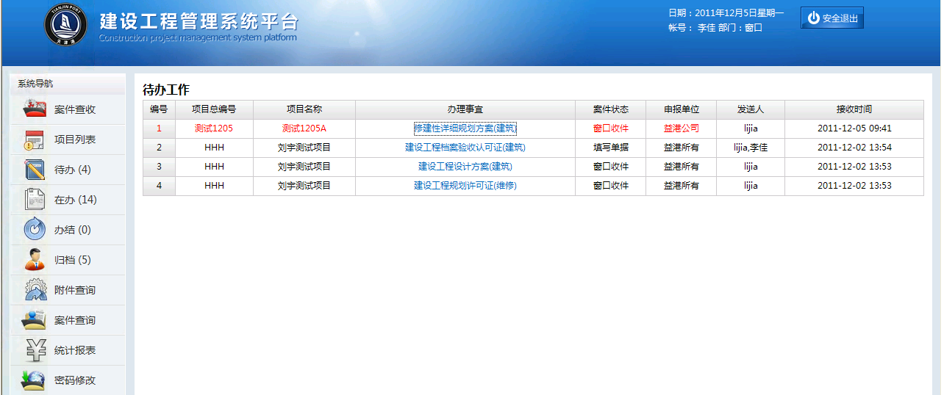This screenshot has height=395, width=944.
Task: Open link 建设工程档案验收认可证(建筑)
Action: 465,148
